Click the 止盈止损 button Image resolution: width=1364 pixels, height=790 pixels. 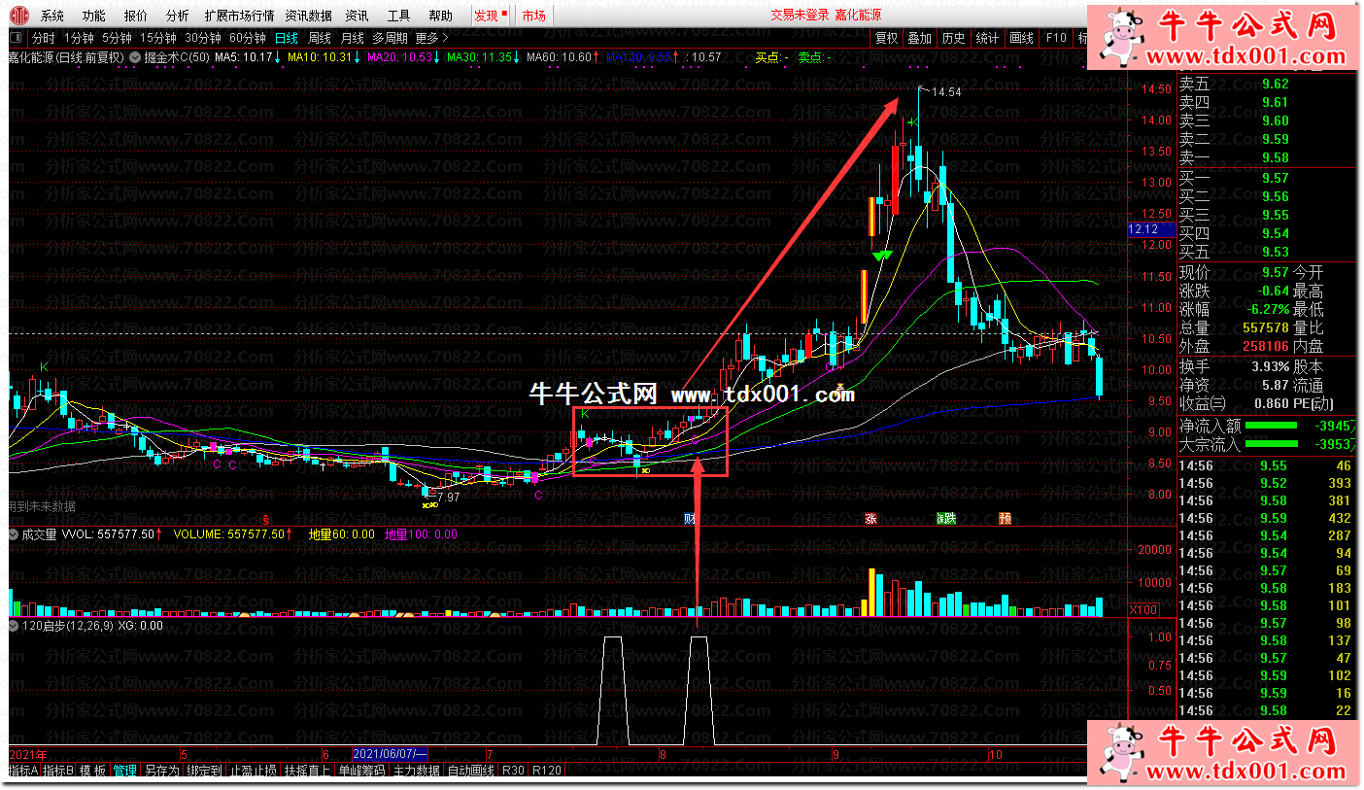(255, 771)
